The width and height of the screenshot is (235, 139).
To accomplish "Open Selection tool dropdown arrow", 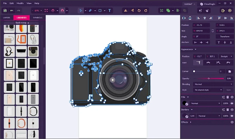I will click(85, 11).
